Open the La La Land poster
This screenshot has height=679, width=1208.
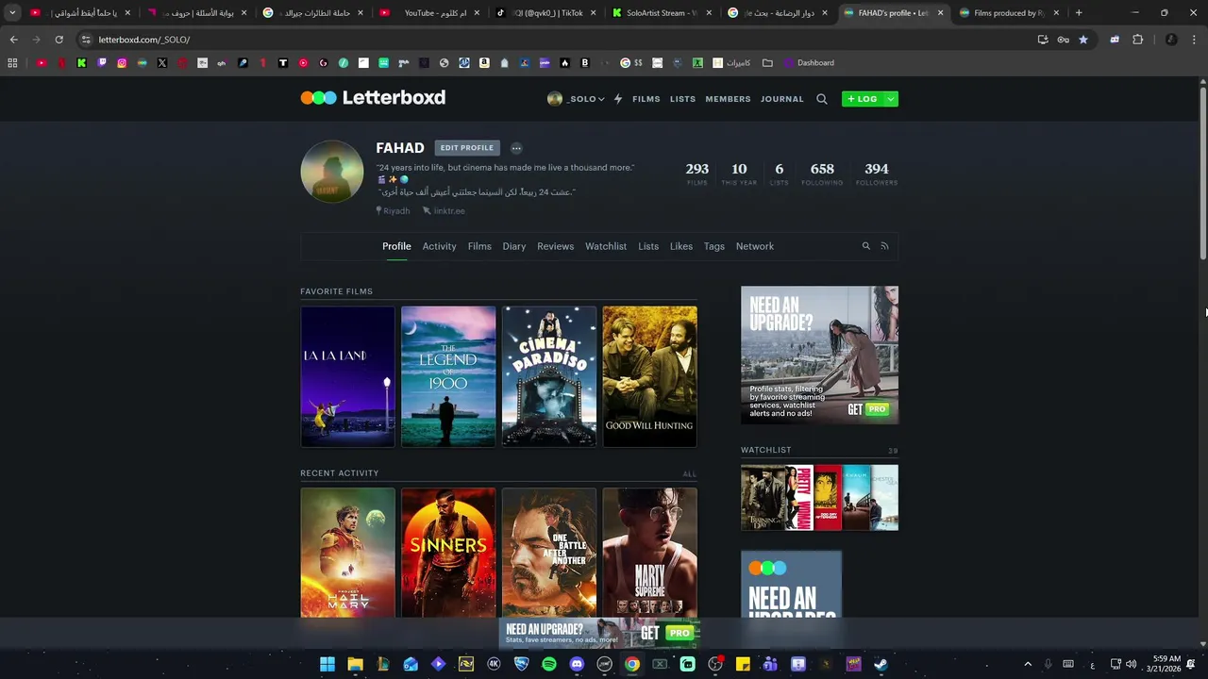pyautogui.click(x=347, y=376)
